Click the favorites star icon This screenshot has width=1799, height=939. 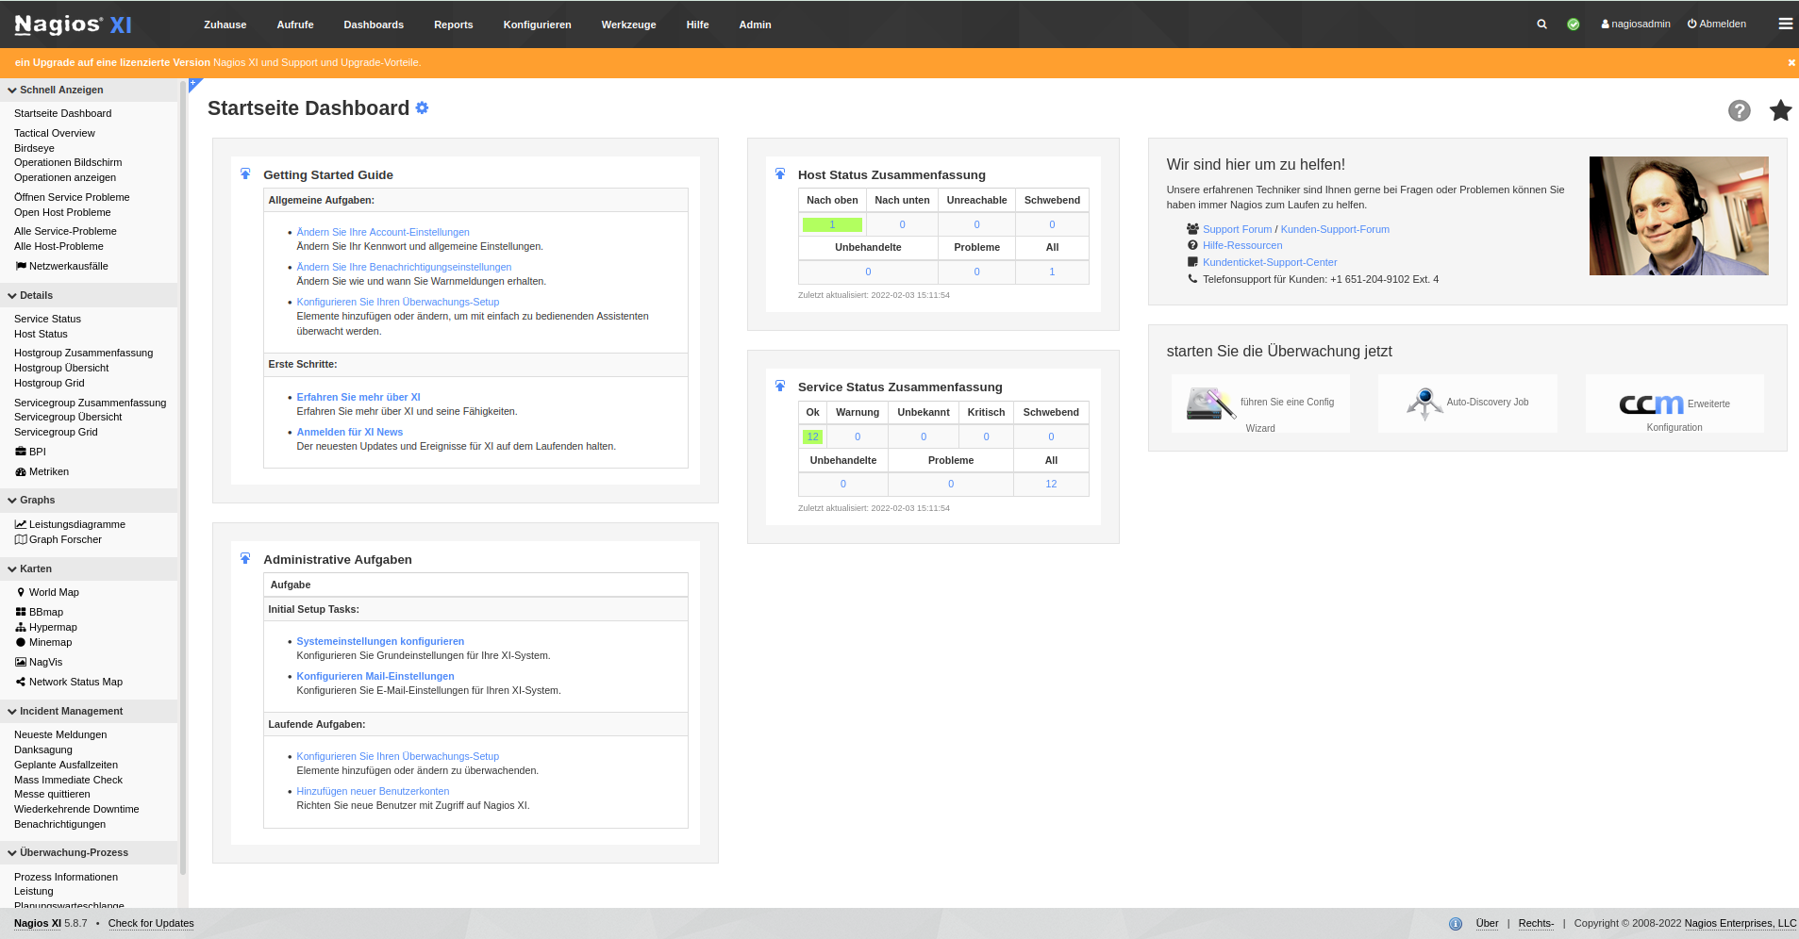[x=1780, y=110]
